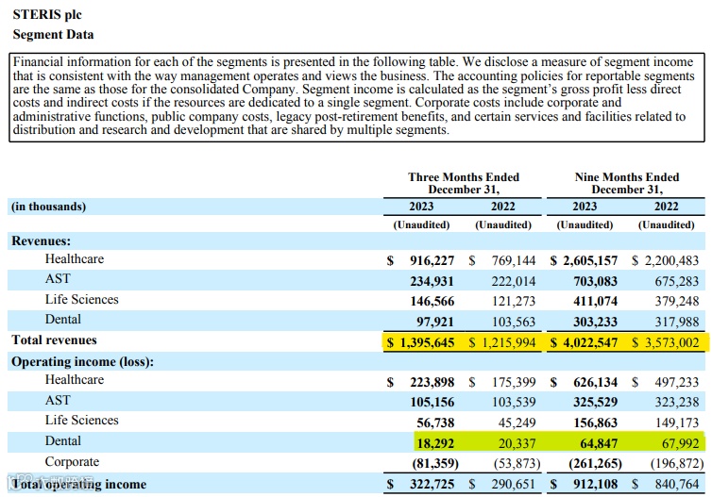The width and height of the screenshot is (712, 497).
Task: Click Life Sciences operating income 149,173
Action: coord(676,422)
